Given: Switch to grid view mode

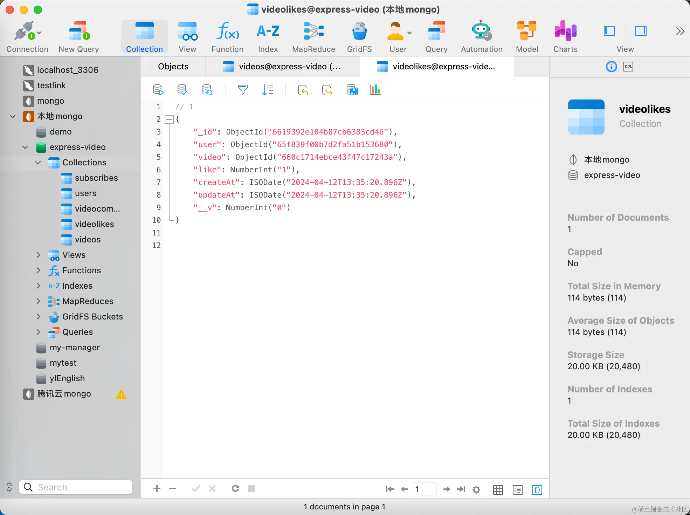Looking at the screenshot, I should (498, 489).
